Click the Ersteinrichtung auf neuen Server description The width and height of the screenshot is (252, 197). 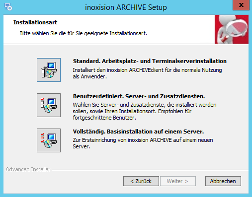click(143, 143)
